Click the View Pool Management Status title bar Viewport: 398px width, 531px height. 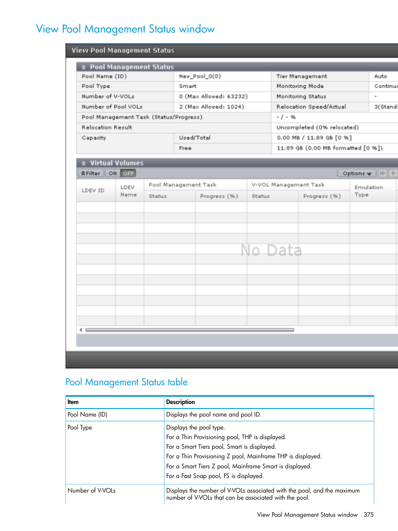(232, 51)
